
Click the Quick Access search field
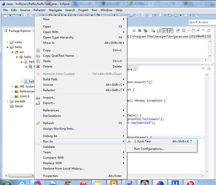(202, 22)
